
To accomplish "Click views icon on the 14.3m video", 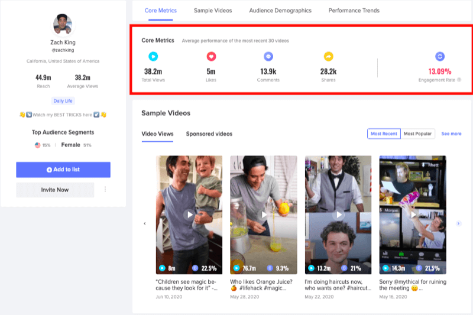I will (x=385, y=268).
